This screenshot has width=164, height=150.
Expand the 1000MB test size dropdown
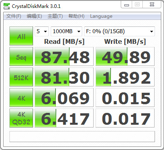[x=66, y=31]
